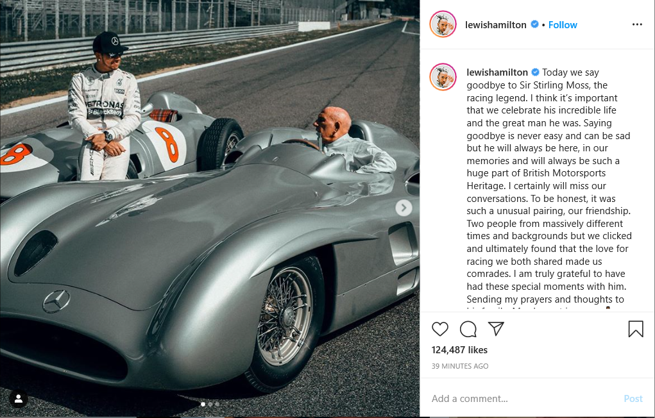The height and width of the screenshot is (418, 655).
Task: Show tagged people icon on photo
Action: click(19, 399)
